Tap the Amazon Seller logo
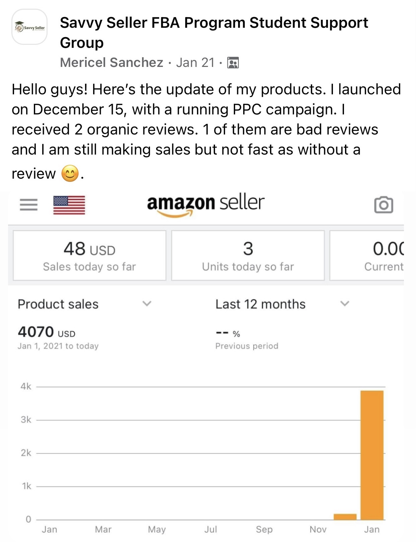 point(206,204)
